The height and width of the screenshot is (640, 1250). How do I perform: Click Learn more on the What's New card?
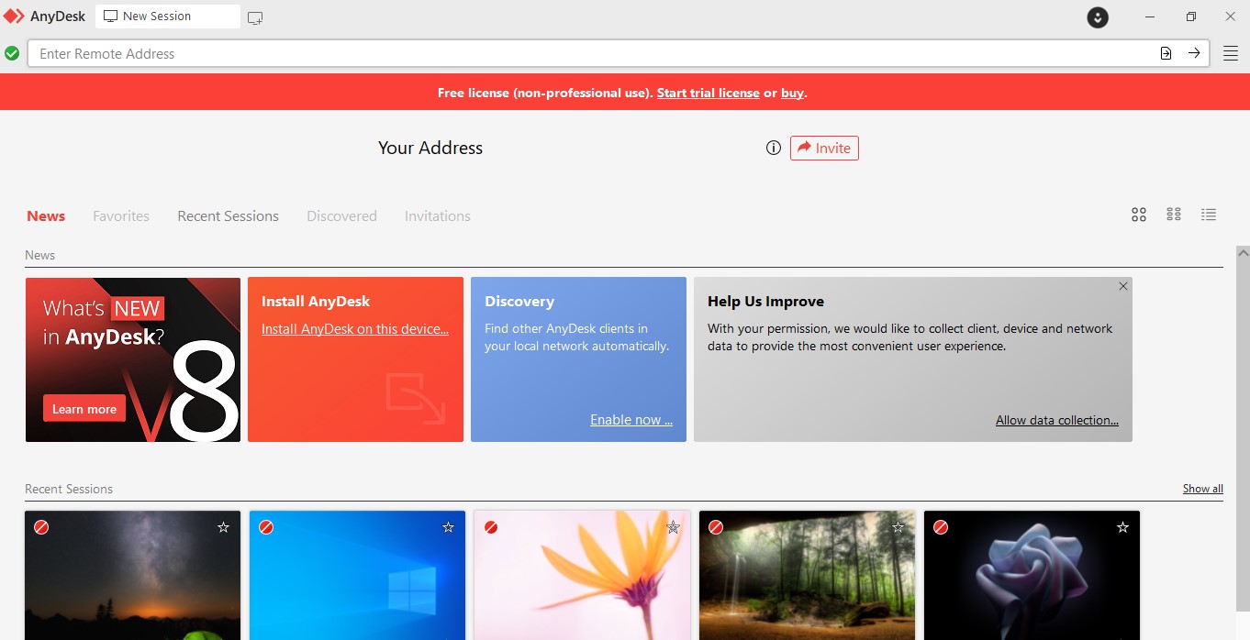point(84,409)
